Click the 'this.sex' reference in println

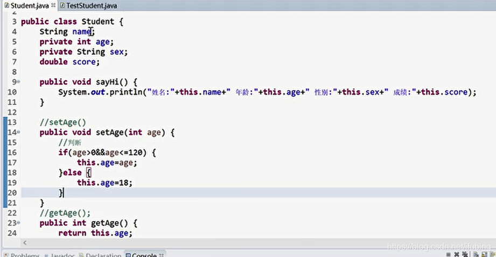click(x=360, y=92)
